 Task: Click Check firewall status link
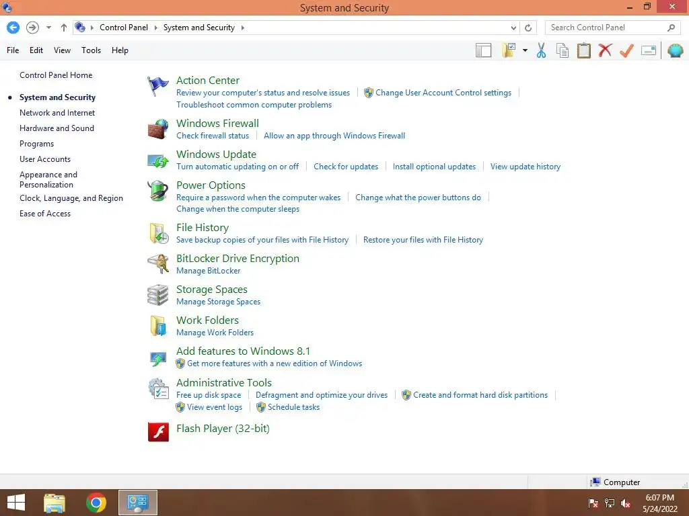[213, 136]
